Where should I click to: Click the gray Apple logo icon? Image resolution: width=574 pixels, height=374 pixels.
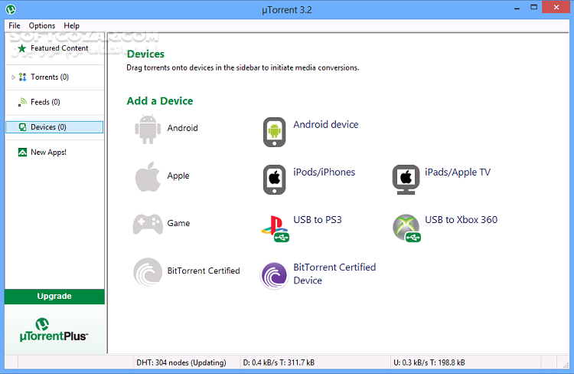(x=148, y=177)
